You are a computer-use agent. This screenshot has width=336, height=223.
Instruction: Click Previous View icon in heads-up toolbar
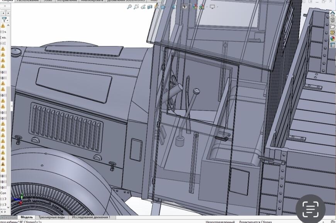click(143, 7)
